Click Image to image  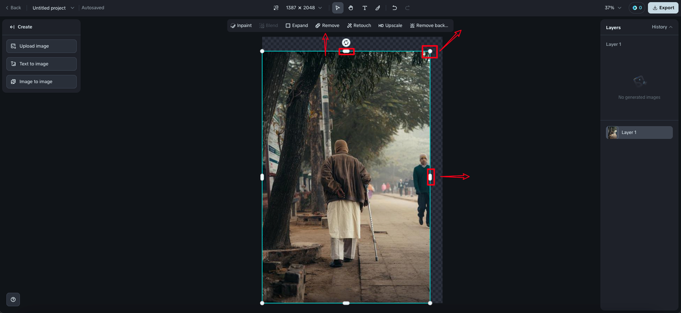click(x=41, y=81)
